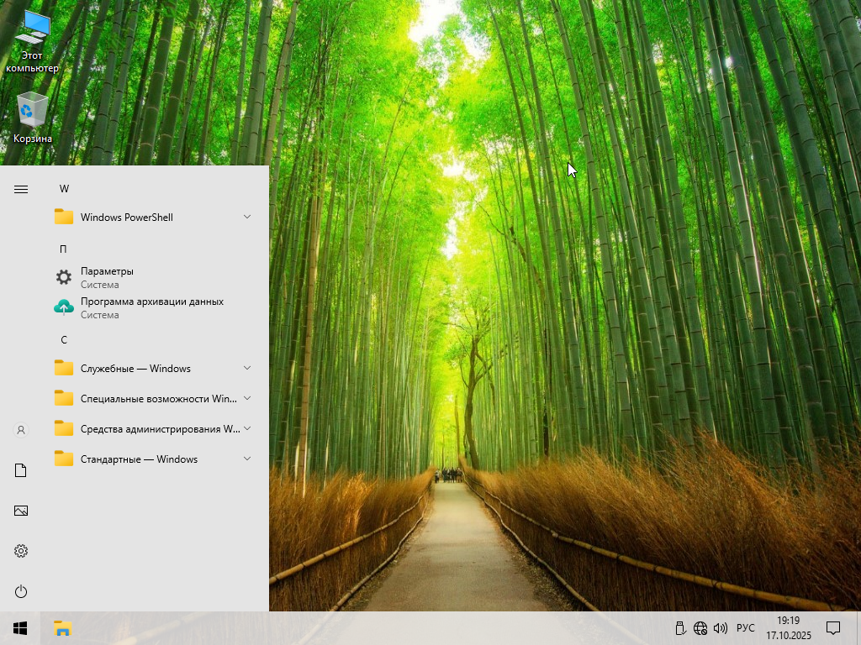Launch Программа архивации данных
Screen dimensions: 861x645
tap(151, 307)
